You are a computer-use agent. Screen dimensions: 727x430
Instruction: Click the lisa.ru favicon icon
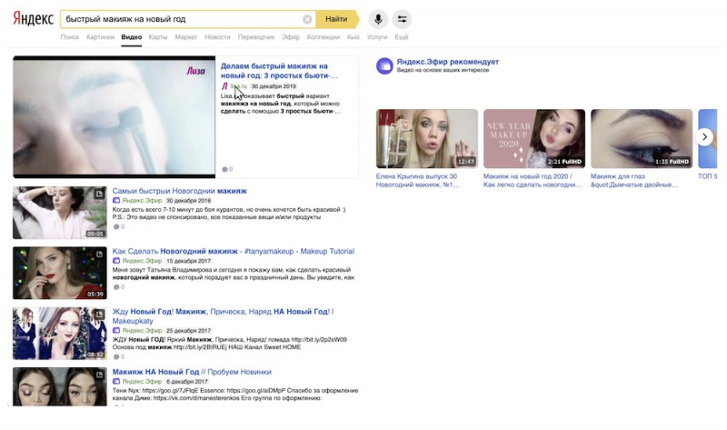(x=224, y=86)
